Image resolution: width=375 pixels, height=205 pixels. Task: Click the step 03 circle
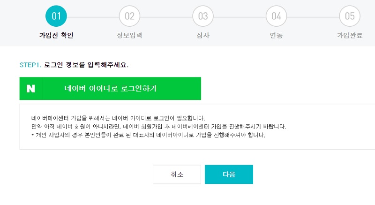point(203,16)
